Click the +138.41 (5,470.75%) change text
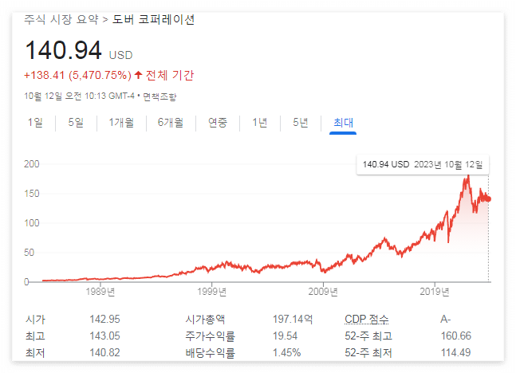 pos(77,76)
